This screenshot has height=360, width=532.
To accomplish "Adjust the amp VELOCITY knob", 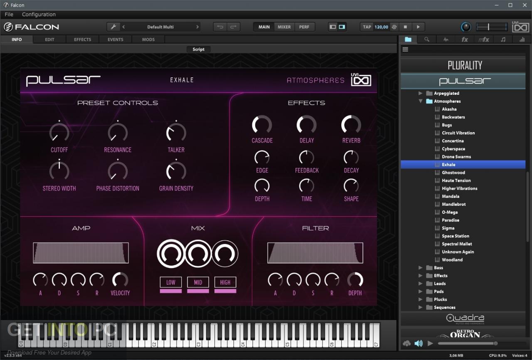I will (120, 280).
